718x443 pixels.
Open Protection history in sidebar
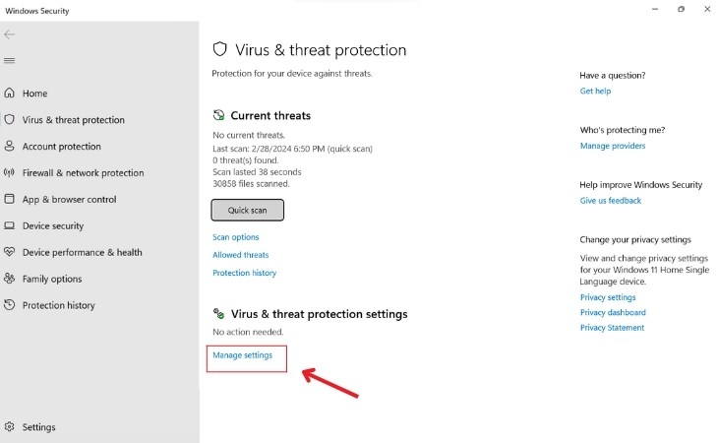point(58,306)
